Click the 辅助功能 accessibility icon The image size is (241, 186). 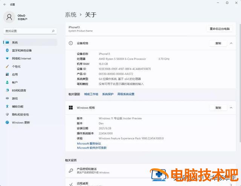[x=7, y=106]
